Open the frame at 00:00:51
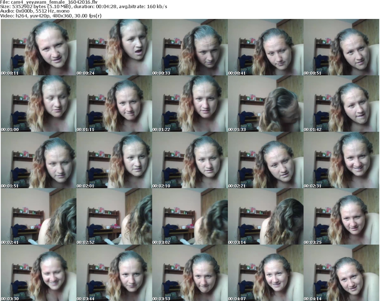380x301 pixels. point(341,47)
